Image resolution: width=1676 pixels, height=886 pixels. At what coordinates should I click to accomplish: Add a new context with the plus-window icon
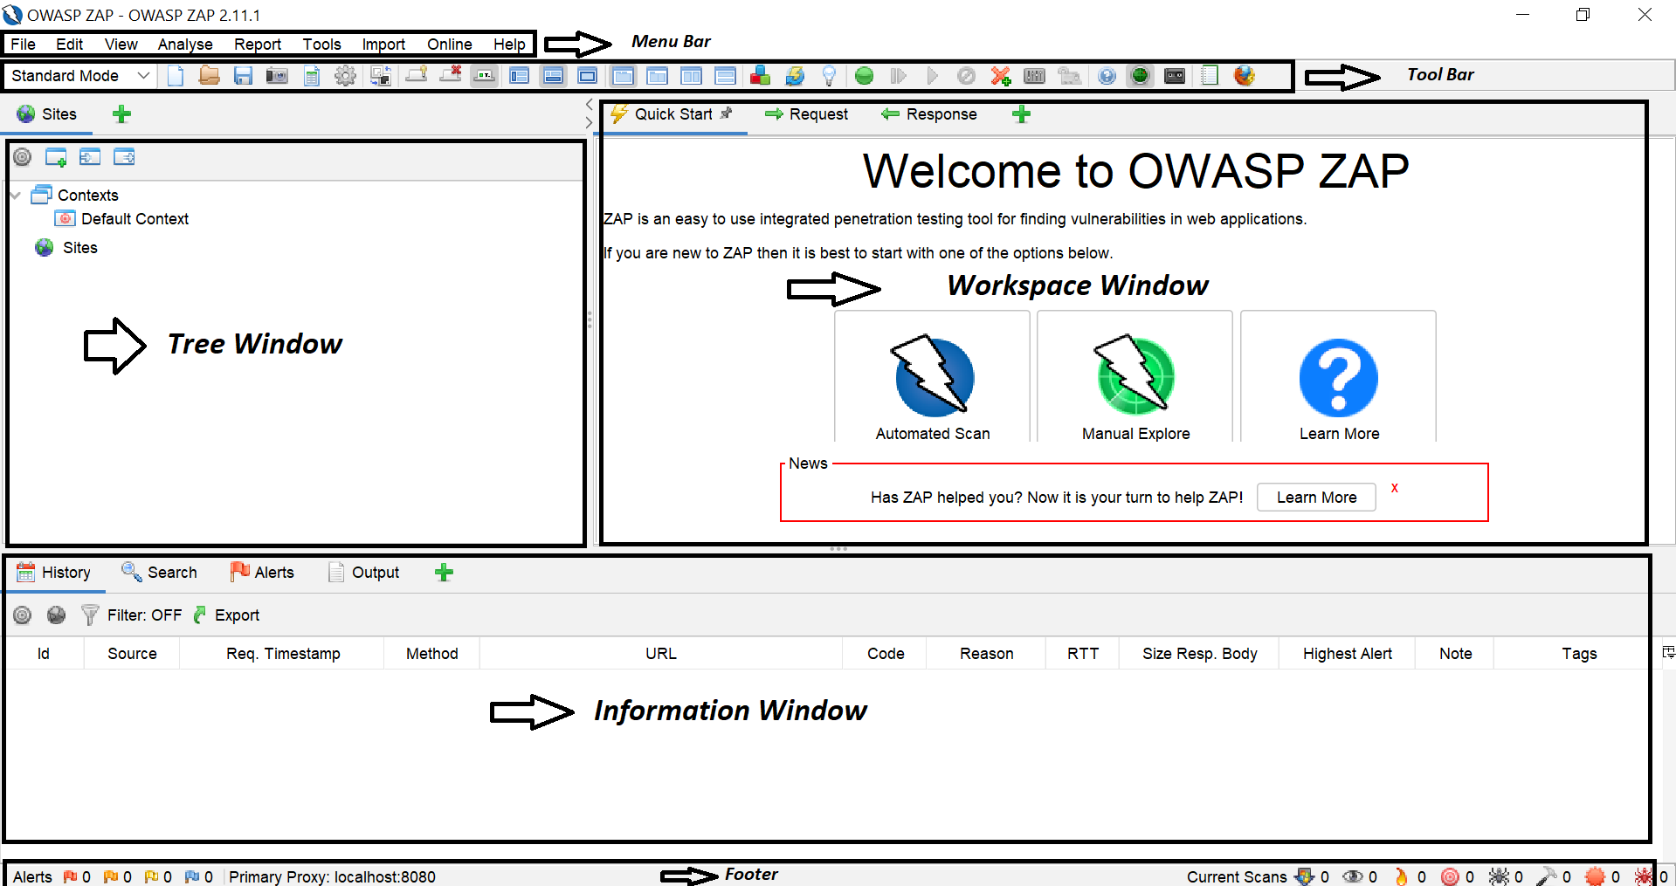pyautogui.click(x=56, y=157)
